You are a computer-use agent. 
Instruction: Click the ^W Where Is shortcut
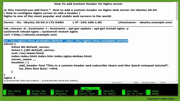coord(59,91)
